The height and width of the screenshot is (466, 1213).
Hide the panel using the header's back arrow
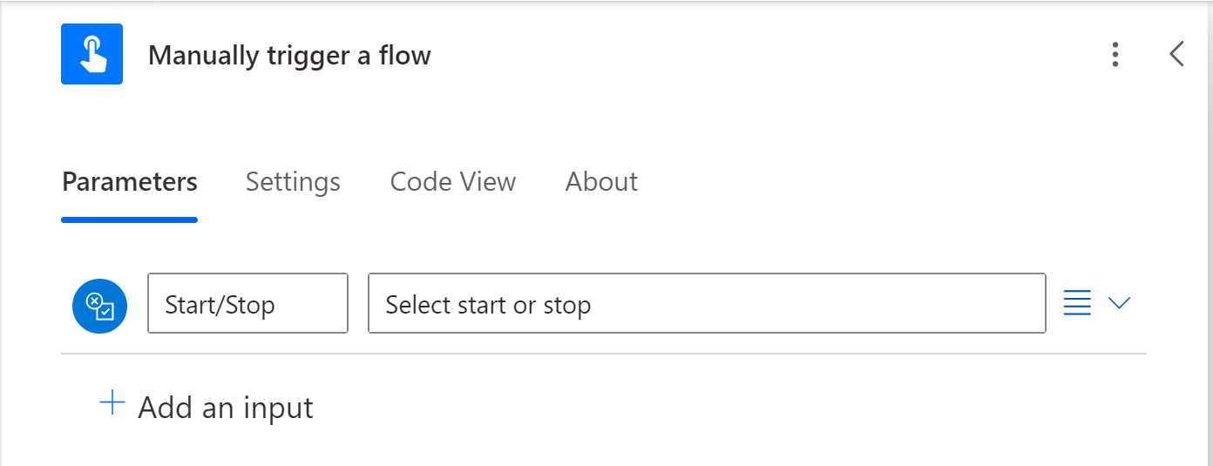pos(1176,55)
